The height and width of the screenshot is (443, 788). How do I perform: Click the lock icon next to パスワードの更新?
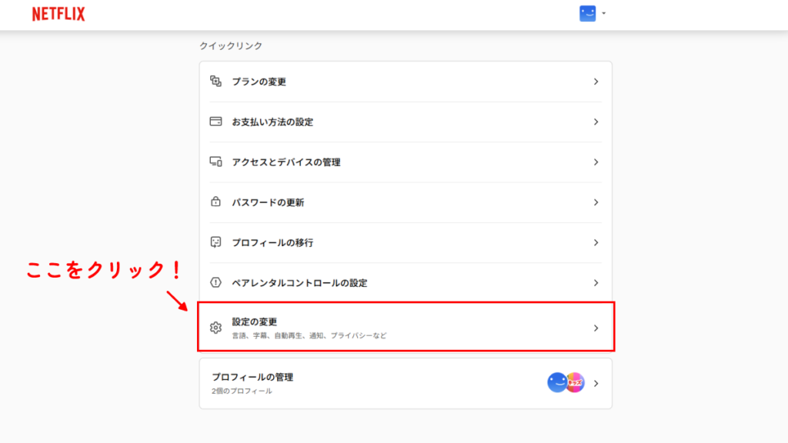pyautogui.click(x=218, y=202)
